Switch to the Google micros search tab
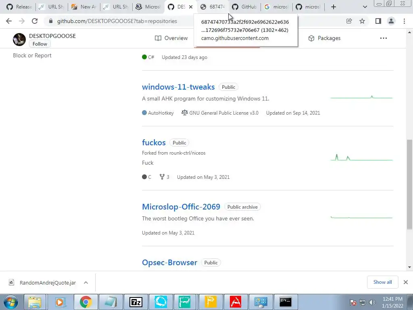413x310 pixels. (x=277, y=7)
